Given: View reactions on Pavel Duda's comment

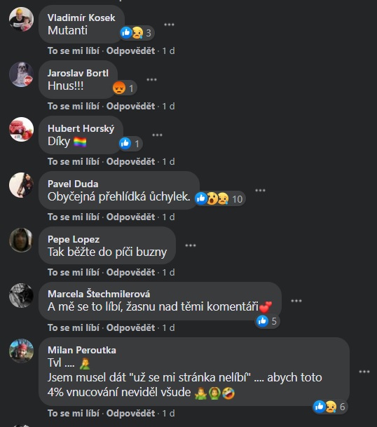Looking at the screenshot, I should point(220,198).
